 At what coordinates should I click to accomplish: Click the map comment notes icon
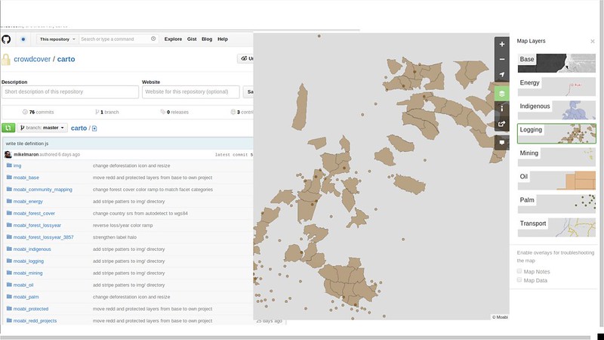coord(501,143)
